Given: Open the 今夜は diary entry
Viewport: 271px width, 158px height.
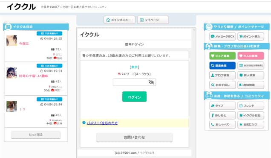Looking at the screenshot, I should (24, 44).
